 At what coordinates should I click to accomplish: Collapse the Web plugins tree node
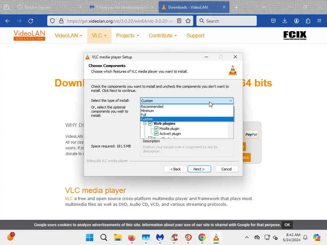[145, 123]
